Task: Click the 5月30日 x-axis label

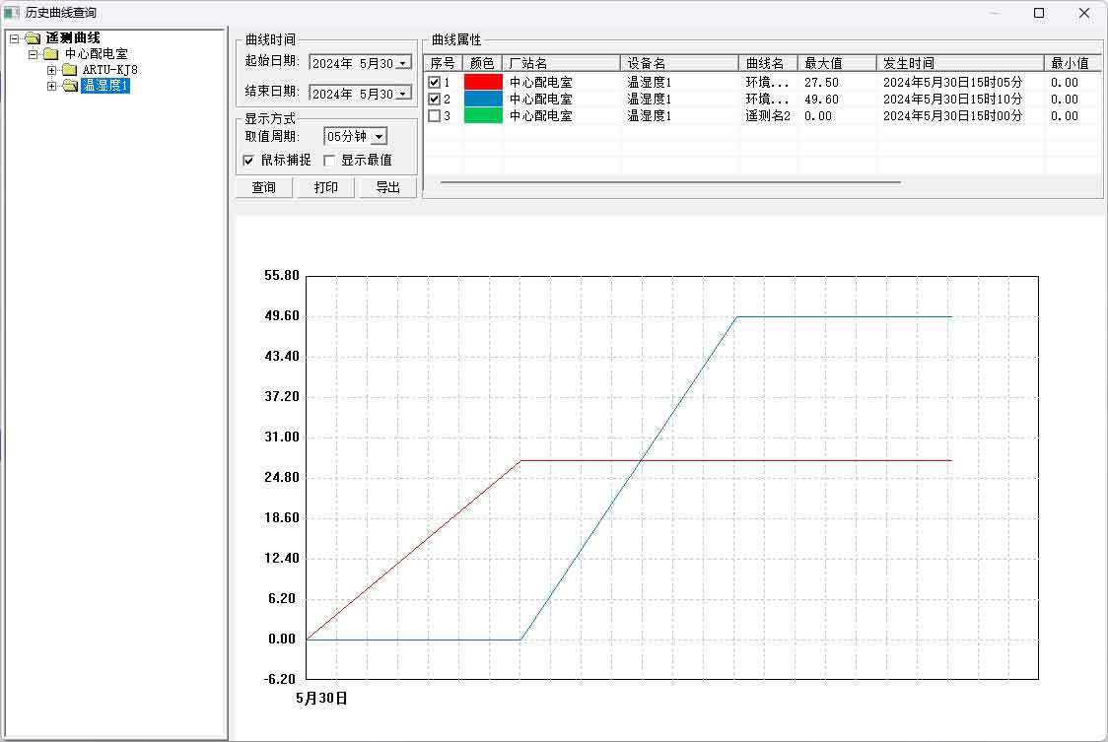Action: [x=321, y=699]
